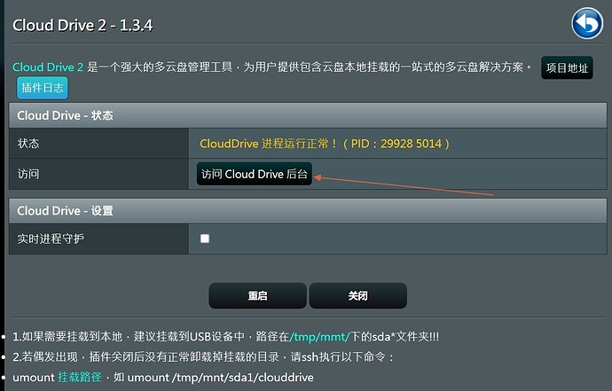The height and width of the screenshot is (391, 612).
Task: Click the CloudDrive 进程运行正常 status text
Action: tap(325, 144)
